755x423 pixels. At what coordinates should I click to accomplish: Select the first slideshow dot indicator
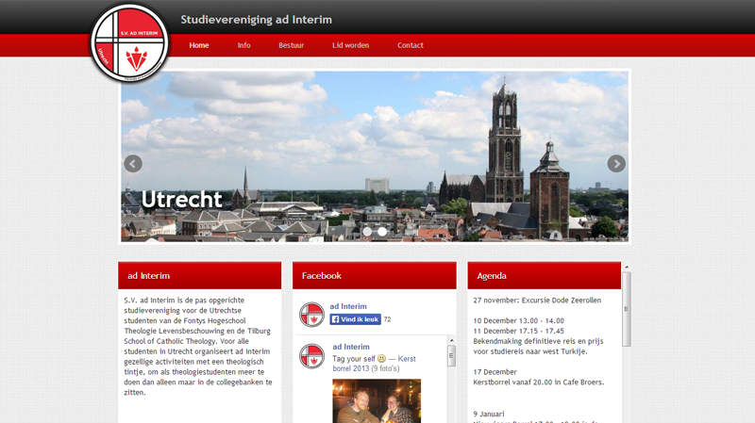[x=367, y=231]
